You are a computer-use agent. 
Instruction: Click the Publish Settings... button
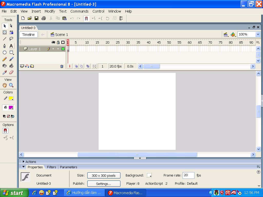104,184
